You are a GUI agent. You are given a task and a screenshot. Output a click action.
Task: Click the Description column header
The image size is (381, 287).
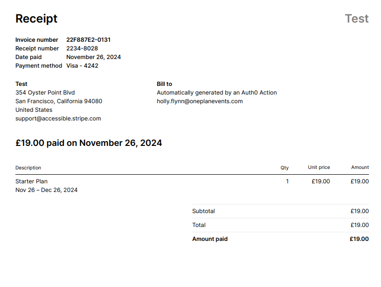[x=28, y=168]
